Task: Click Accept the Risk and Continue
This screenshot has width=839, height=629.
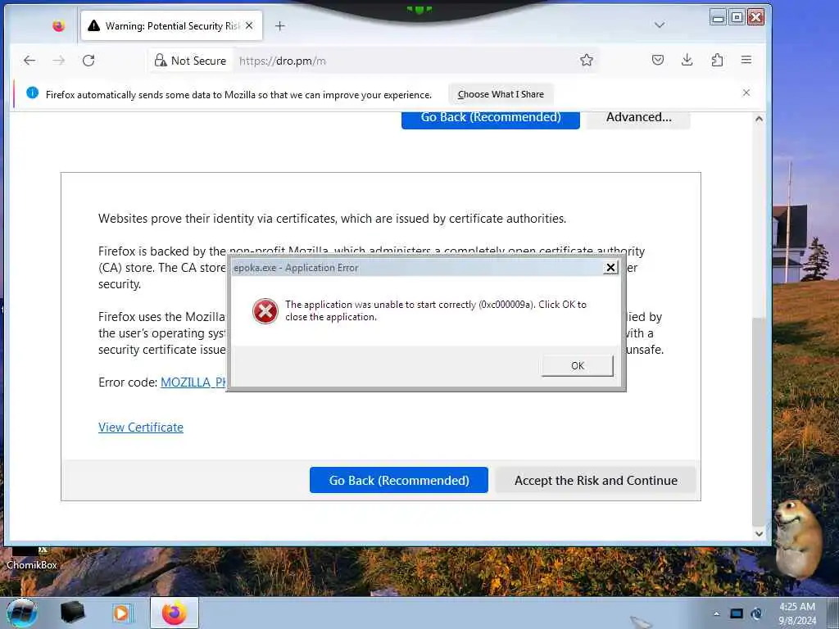Action: coord(596,480)
